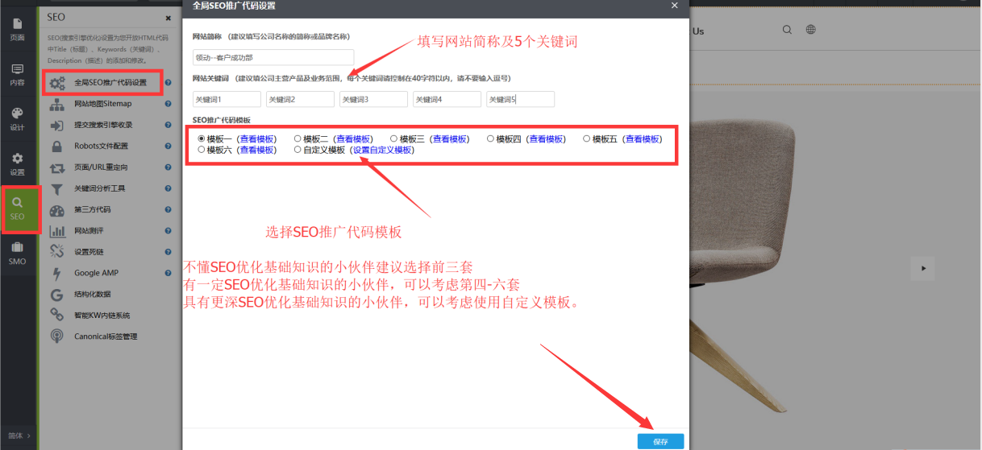Click help icon beside 网站地图Sitemap
This screenshot has width=982, height=450.
click(168, 104)
